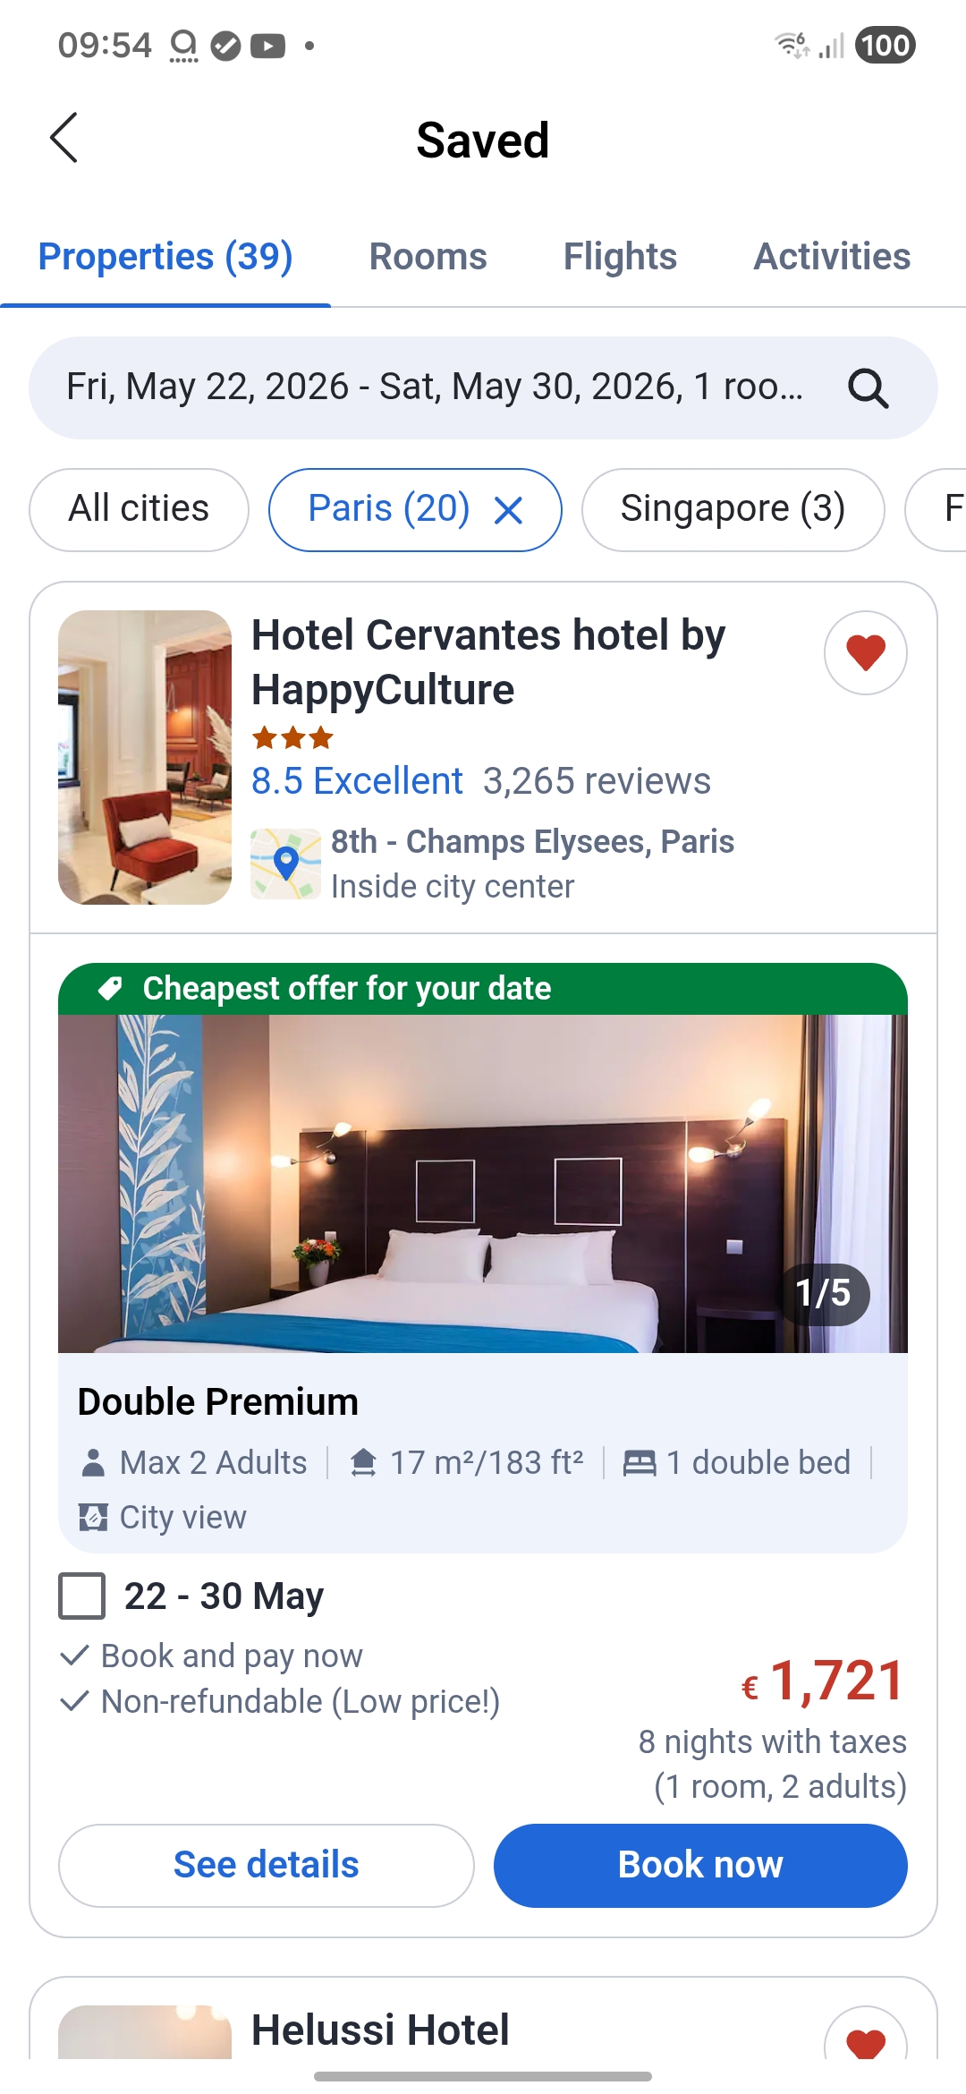The height and width of the screenshot is (2094, 966).
Task: Tap the Hotel Cervantes lobby thumbnail
Action: point(145,757)
